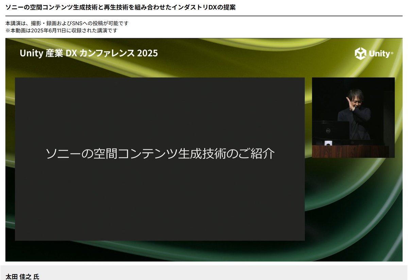Screen dimensions: 408x280
Task: Select the 'Unity 産業 DX カンファレンス 2025' header graphic
Action: click(88, 53)
